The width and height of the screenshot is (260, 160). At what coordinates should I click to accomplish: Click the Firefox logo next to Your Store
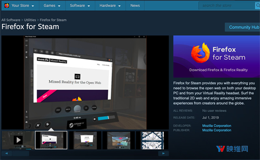click(x=7, y=5)
